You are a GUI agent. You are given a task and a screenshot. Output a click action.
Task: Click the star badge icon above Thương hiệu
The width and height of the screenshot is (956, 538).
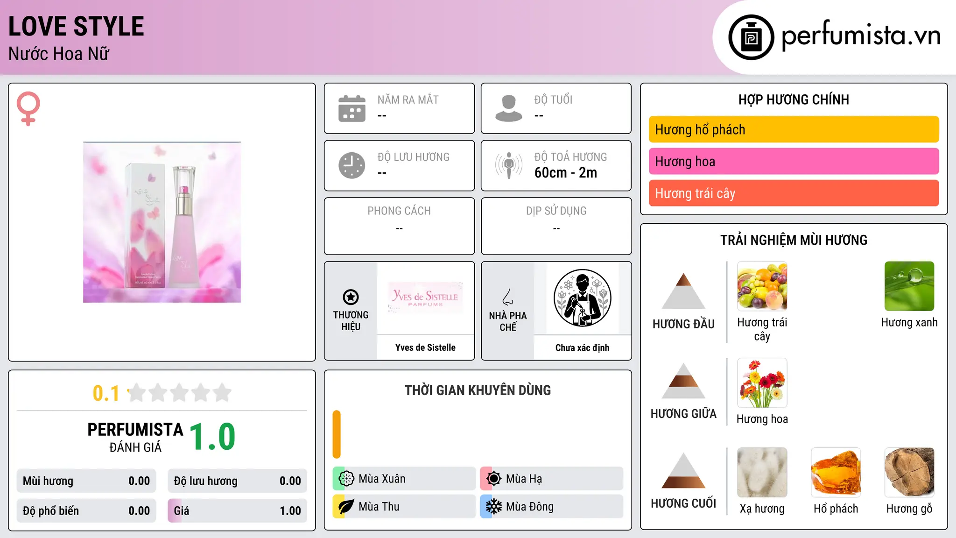(x=351, y=297)
